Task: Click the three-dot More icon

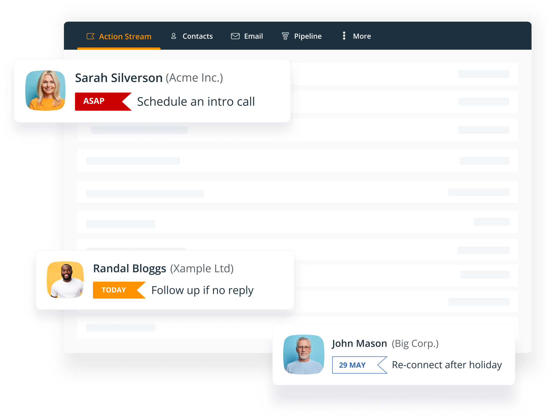Action: [344, 36]
